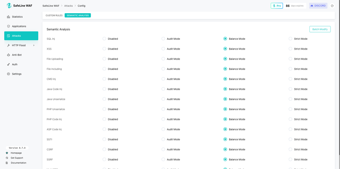340x169 pixels.
Task: Click the Batch Modify button
Action: [320, 29]
